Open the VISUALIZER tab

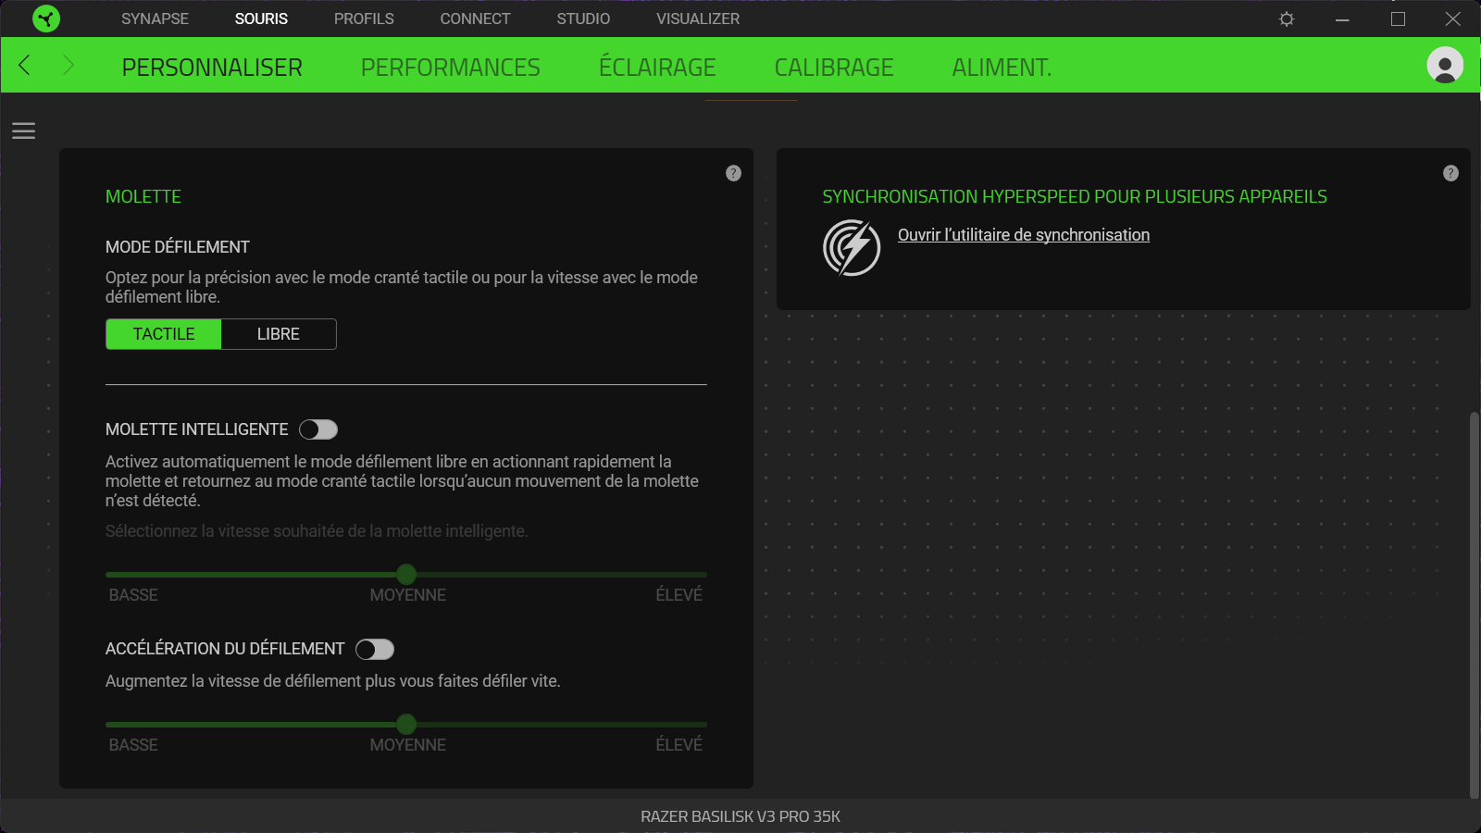point(698,19)
